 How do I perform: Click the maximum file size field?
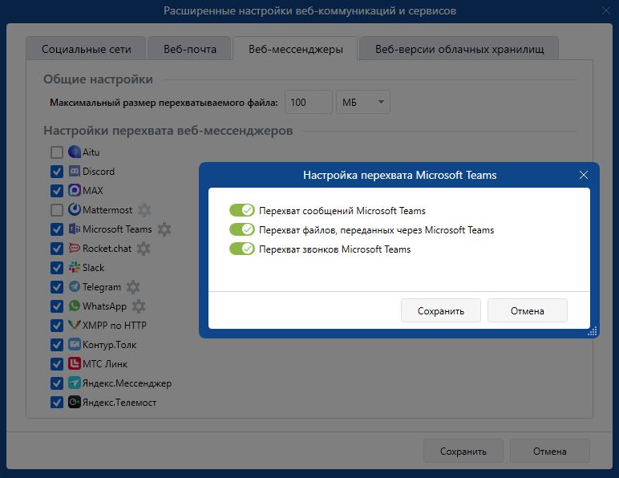pyautogui.click(x=309, y=102)
